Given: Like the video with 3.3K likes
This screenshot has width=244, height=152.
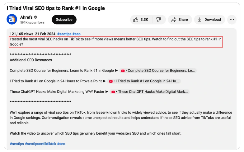Looking at the screenshot, I should (141, 20).
